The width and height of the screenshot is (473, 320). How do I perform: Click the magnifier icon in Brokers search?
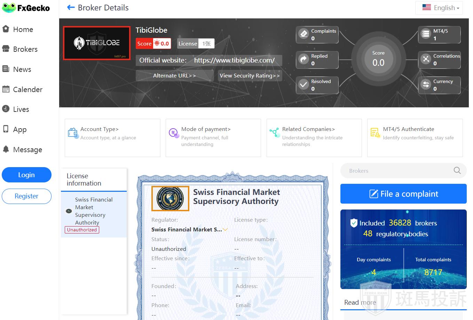[x=457, y=171]
